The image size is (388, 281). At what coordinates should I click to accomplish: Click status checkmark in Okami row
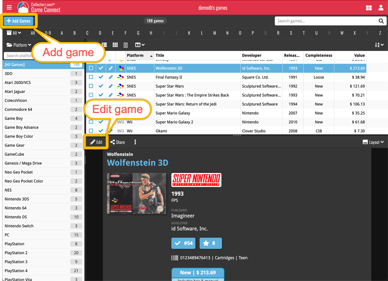coord(101,131)
